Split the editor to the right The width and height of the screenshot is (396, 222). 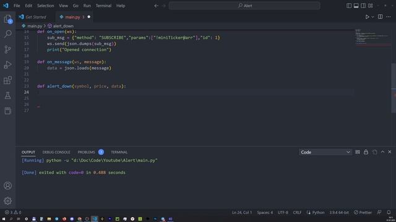pos(380,17)
